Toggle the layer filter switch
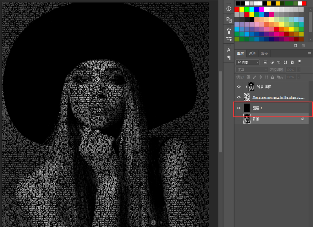313x227 pixels. 299,62
